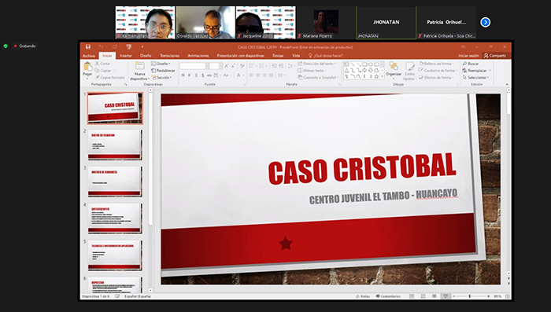Toggle strikethrough abc formatting
The width and height of the screenshot is (551, 312).
(x=209, y=75)
